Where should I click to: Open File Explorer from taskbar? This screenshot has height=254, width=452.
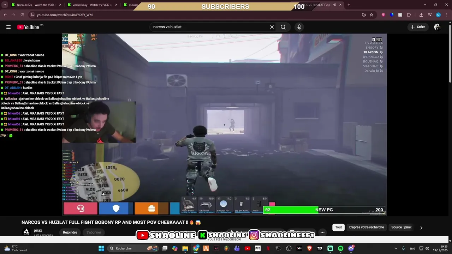(185, 248)
